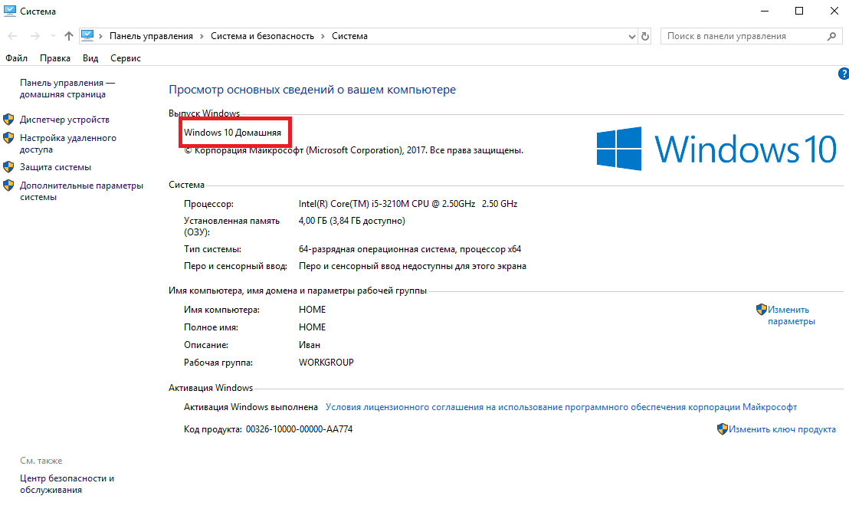Open Защита системы link

click(55, 167)
